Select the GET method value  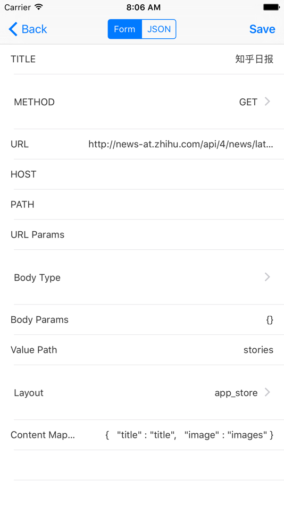click(248, 102)
